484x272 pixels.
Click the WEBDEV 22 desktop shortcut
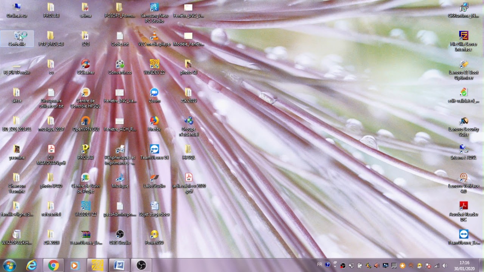click(x=86, y=209)
